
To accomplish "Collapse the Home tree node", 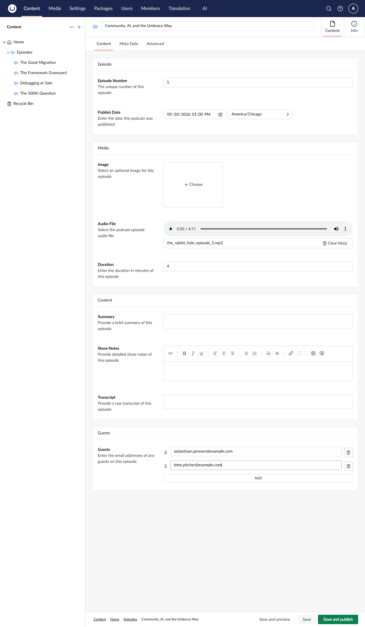I will pos(4,42).
